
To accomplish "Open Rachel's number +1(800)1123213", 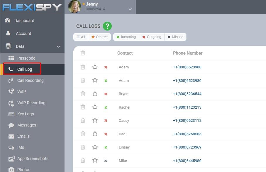I will [x=187, y=107].
